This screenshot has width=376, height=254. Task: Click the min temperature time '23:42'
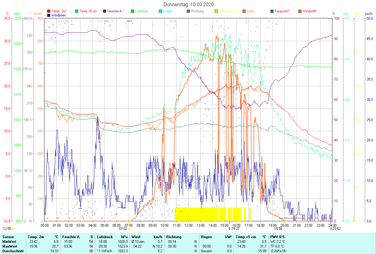tap(33, 241)
